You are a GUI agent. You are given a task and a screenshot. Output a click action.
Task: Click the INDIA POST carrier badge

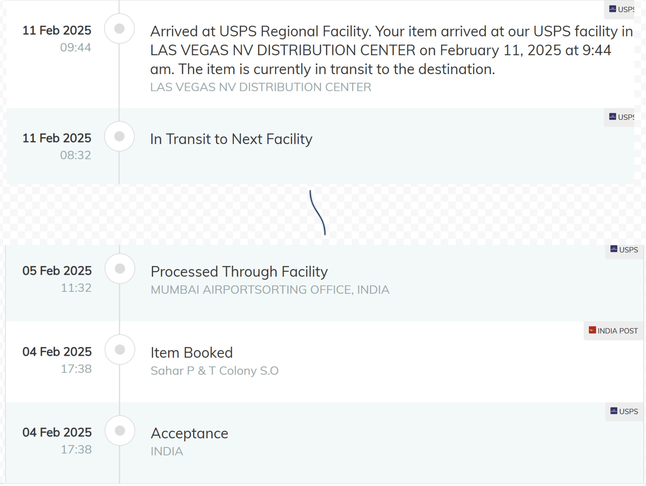click(x=614, y=331)
